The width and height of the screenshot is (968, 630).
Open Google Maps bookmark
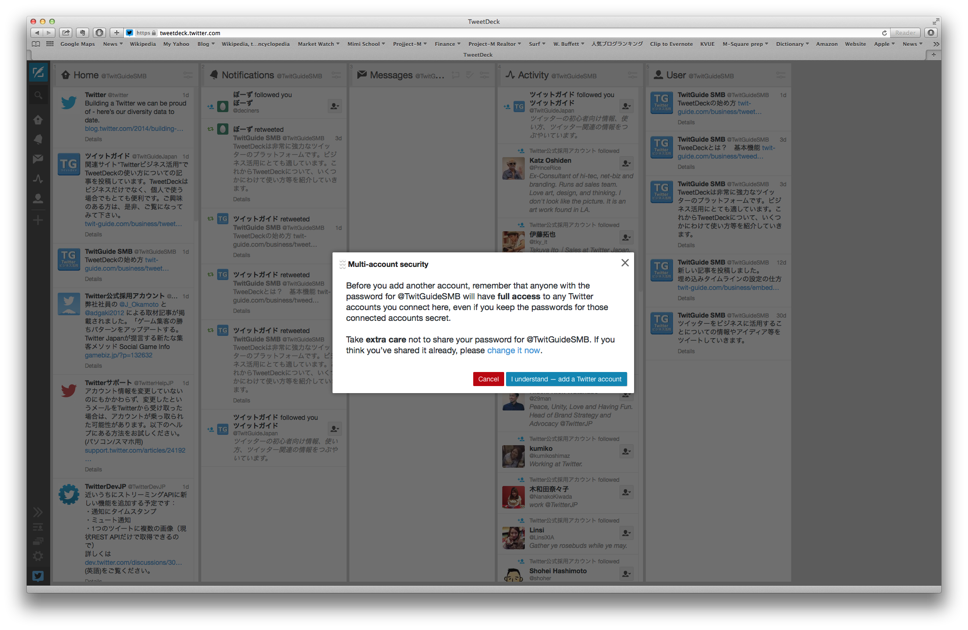tap(77, 44)
